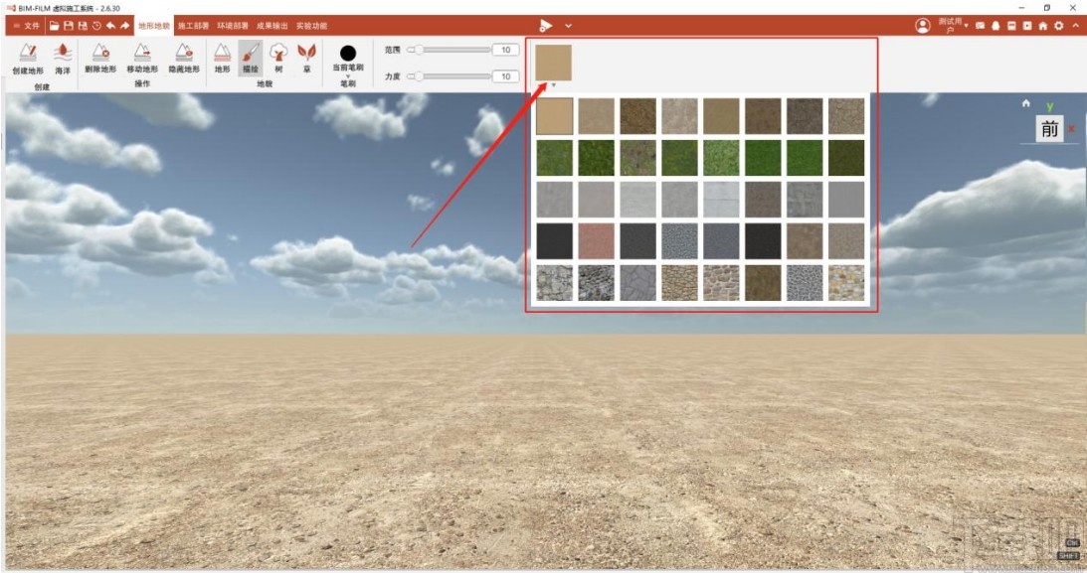The width and height of the screenshot is (1087, 573).
Task: Pick the gray flagstone paving texture swatch
Action: pos(637,282)
